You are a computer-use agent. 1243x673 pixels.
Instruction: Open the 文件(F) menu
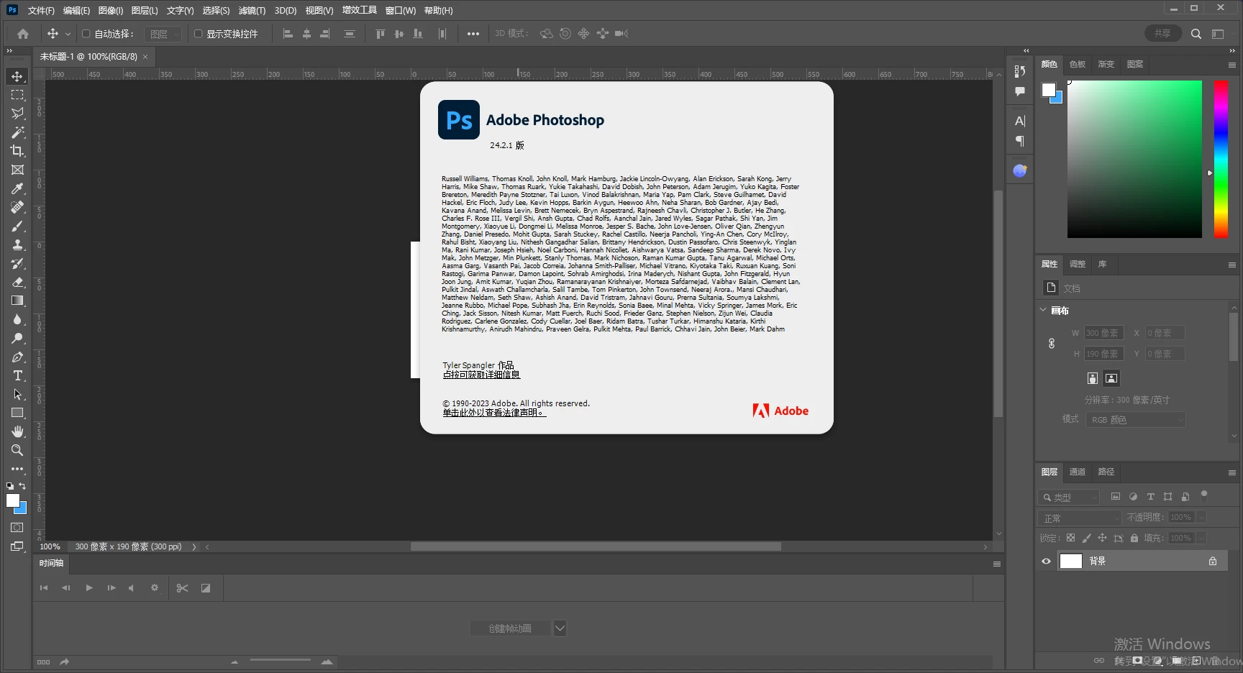tap(41, 10)
